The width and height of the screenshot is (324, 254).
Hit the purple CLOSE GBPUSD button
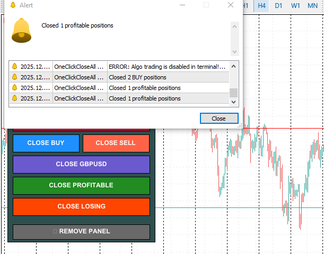81,164
